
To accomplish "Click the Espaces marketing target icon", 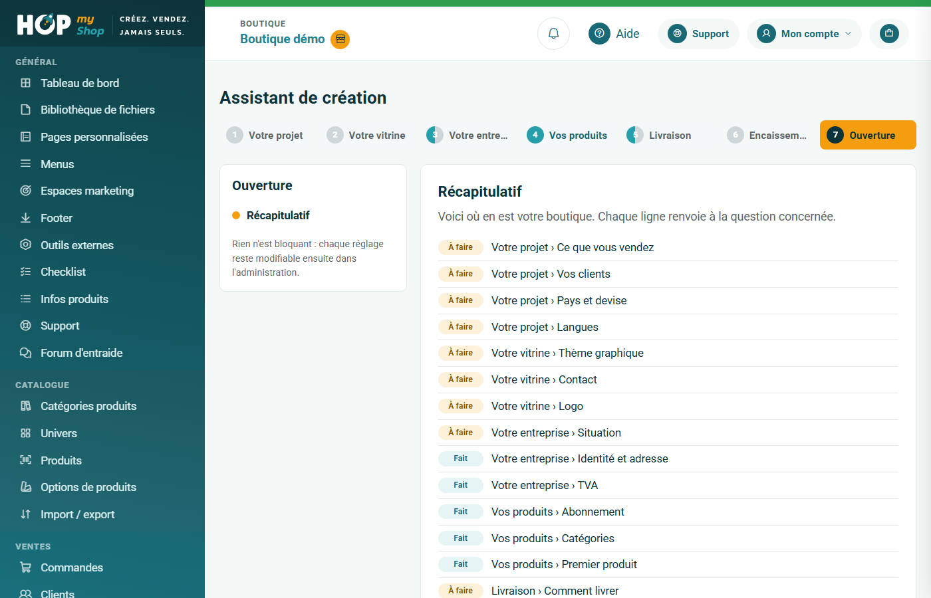I will point(26,191).
